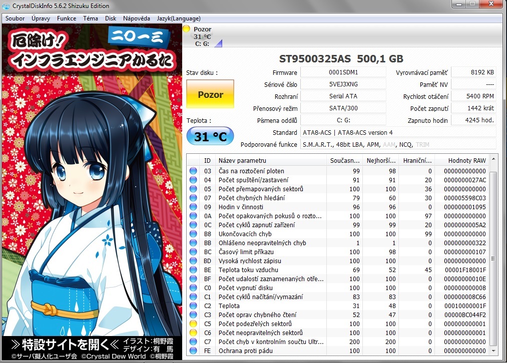Click the Zapnuto hodin value 4245 hod.

473,120
